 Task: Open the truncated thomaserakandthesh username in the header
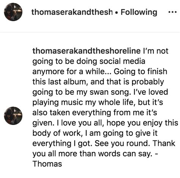coord(72,12)
